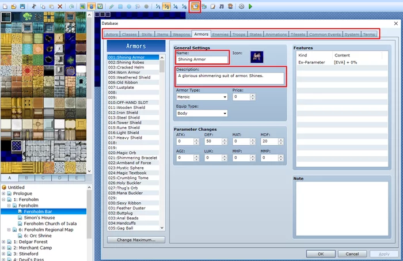Start Playtest with green play icon
This screenshot has width=403, height=261.
(x=250, y=6)
